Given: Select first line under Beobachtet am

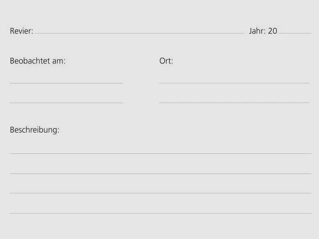Looking at the screenshot, I should [x=66, y=82].
